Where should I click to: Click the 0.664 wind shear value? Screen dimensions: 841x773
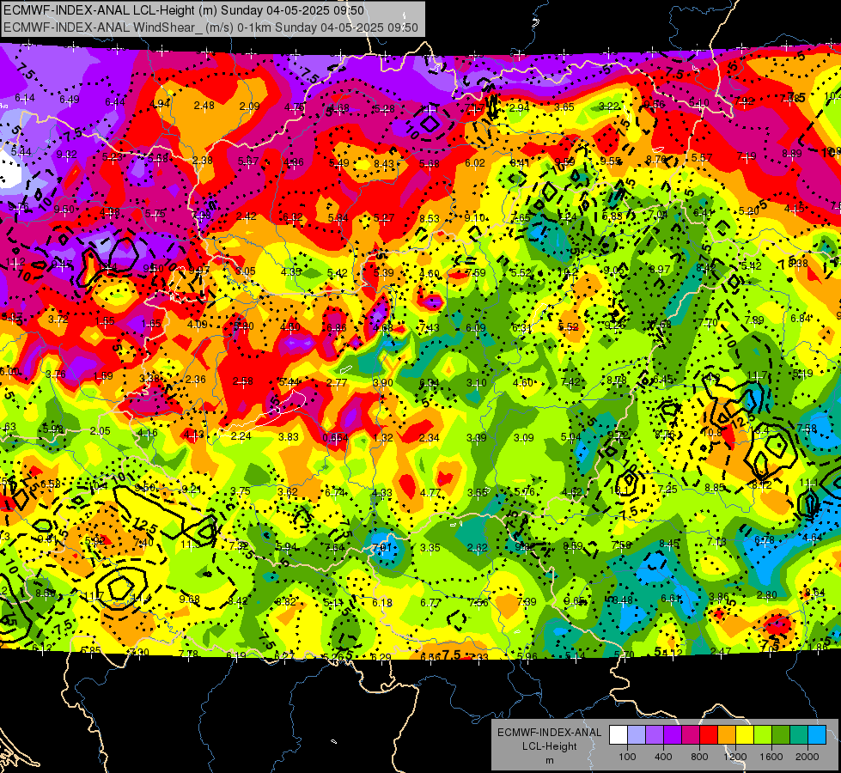(335, 438)
